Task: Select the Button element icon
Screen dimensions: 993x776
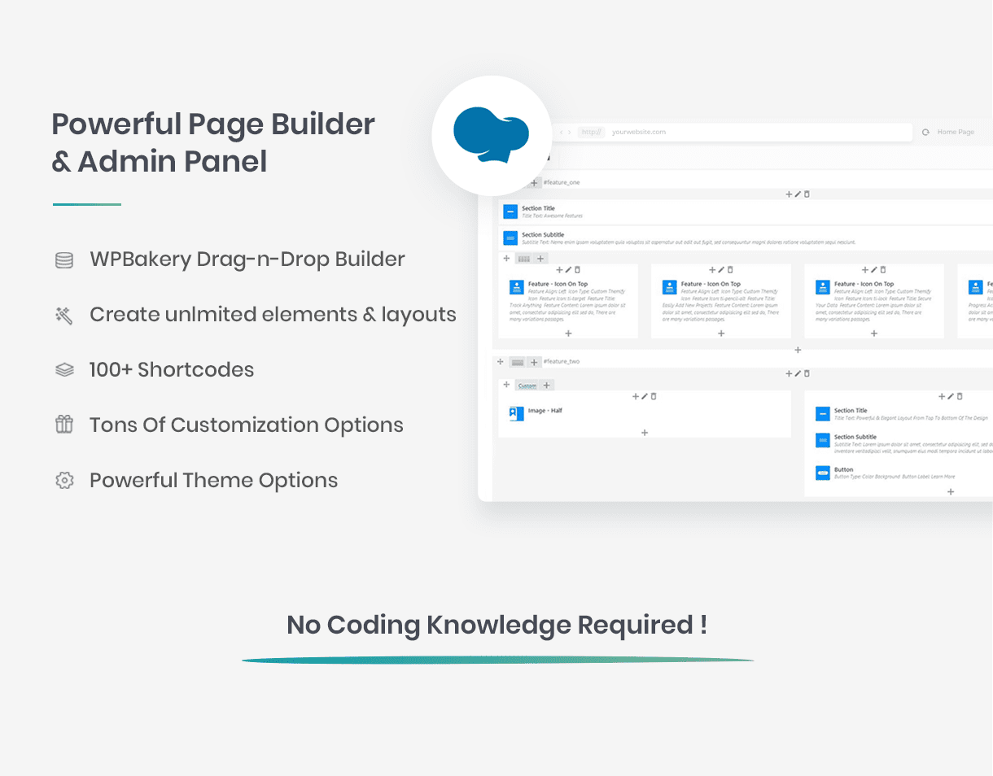Action: 822,473
